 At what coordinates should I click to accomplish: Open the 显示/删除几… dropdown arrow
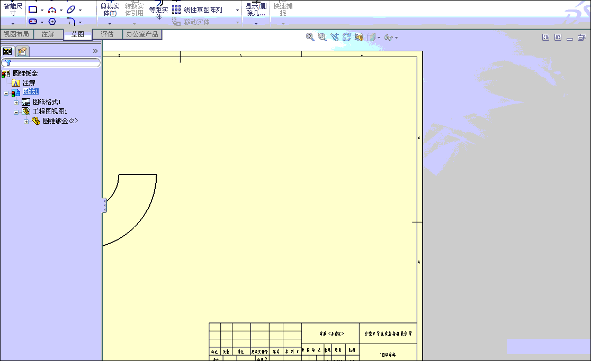pos(256,24)
